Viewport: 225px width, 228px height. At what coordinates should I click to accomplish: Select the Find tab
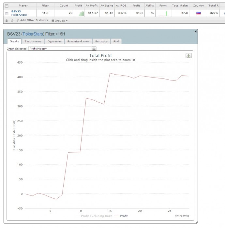pyautogui.click(x=116, y=41)
